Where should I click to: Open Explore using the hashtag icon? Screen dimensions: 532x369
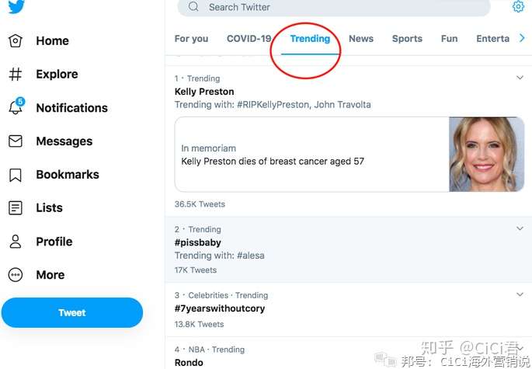(x=16, y=74)
